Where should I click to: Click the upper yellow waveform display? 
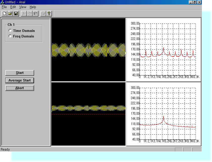(x=88, y=50)
